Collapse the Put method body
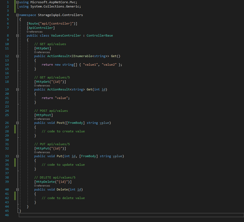This screenshot has width=244, height=222. [x=17, y=156]
